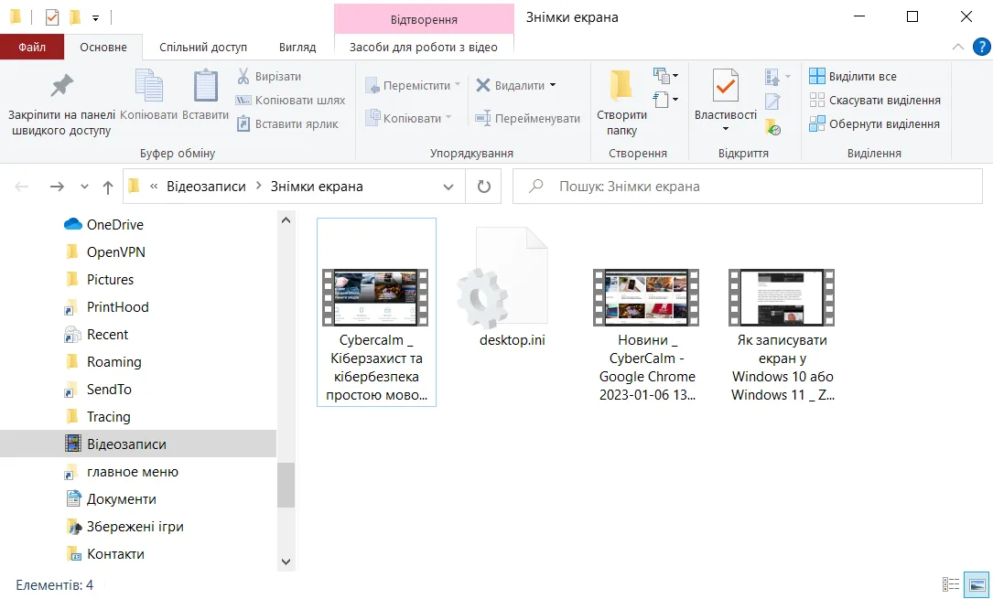Select Як записувати екран video file

(783, 336)
